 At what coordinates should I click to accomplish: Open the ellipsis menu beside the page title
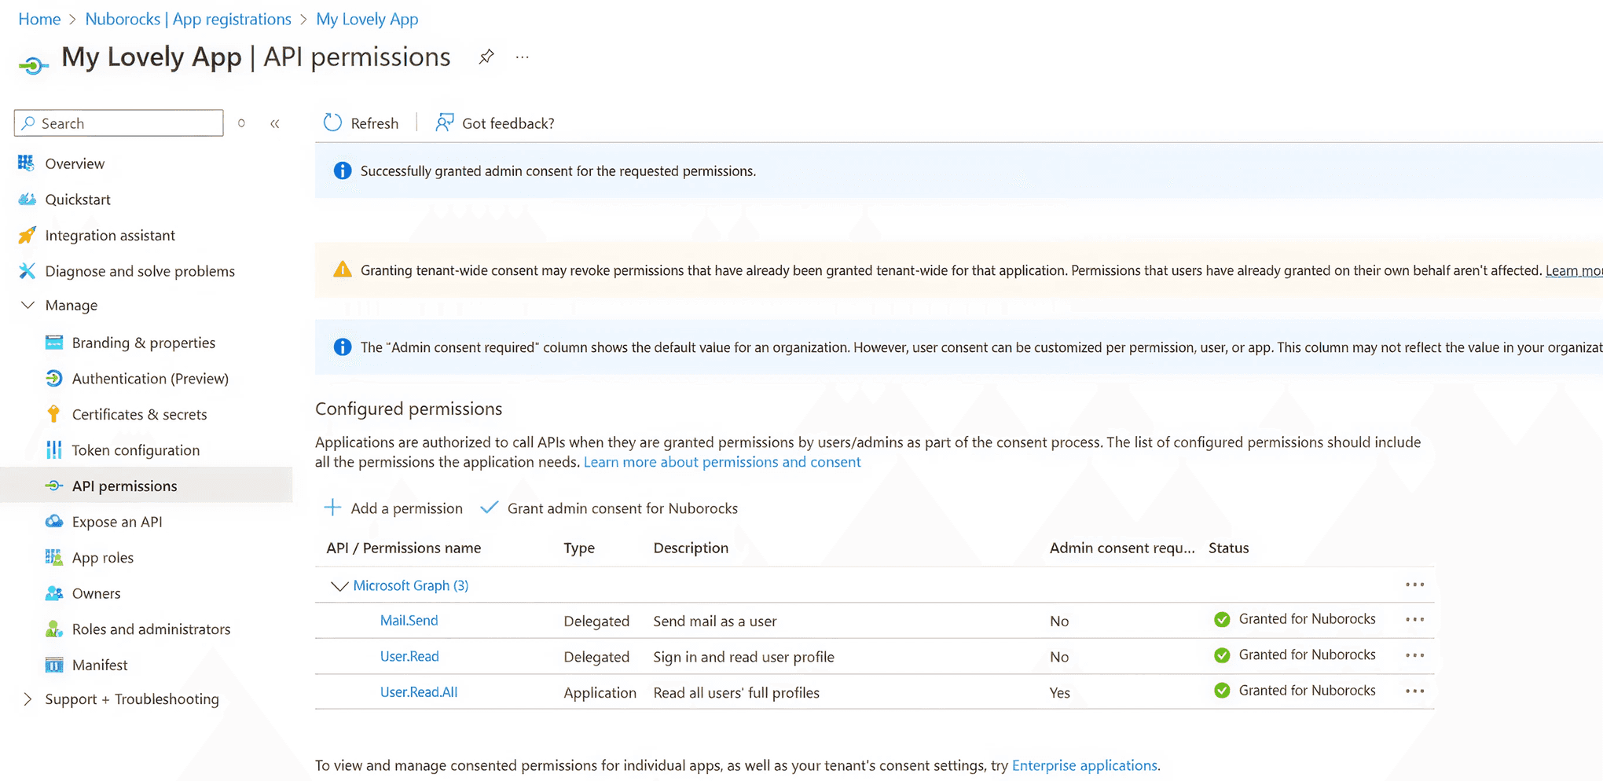click(522, 57)
